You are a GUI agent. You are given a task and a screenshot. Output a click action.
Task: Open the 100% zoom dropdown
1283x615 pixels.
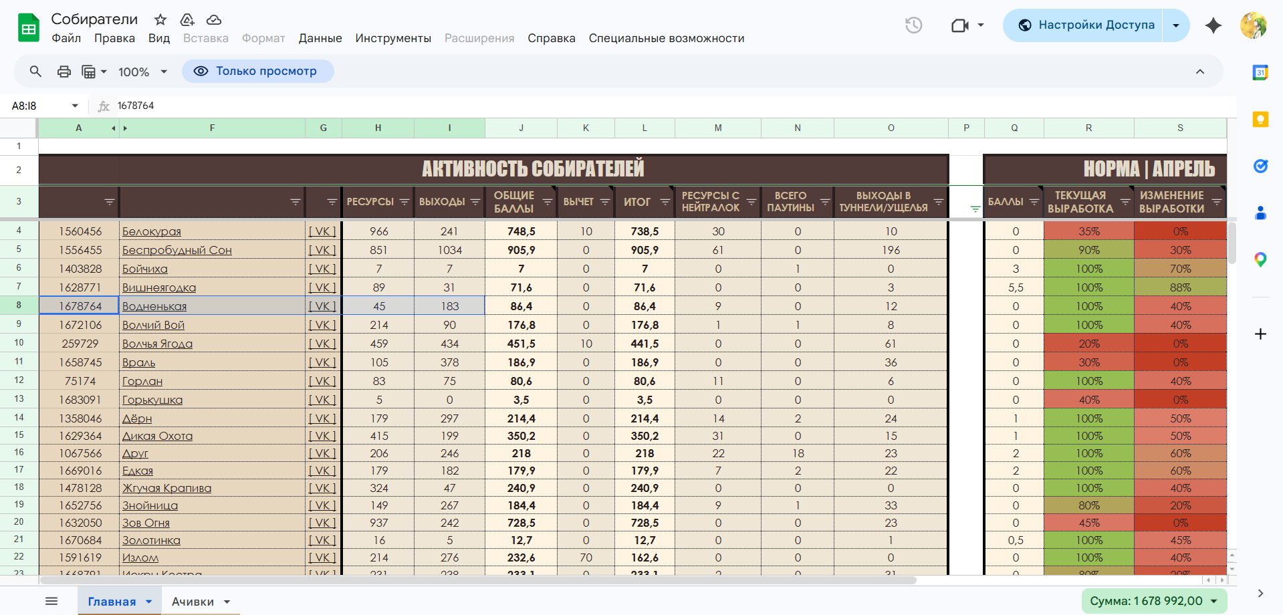(142, 72)
